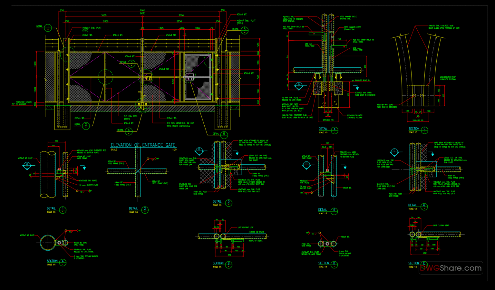
Task: Click the Elevation of Entrance Gate title
Action: (x=143, y=145)
